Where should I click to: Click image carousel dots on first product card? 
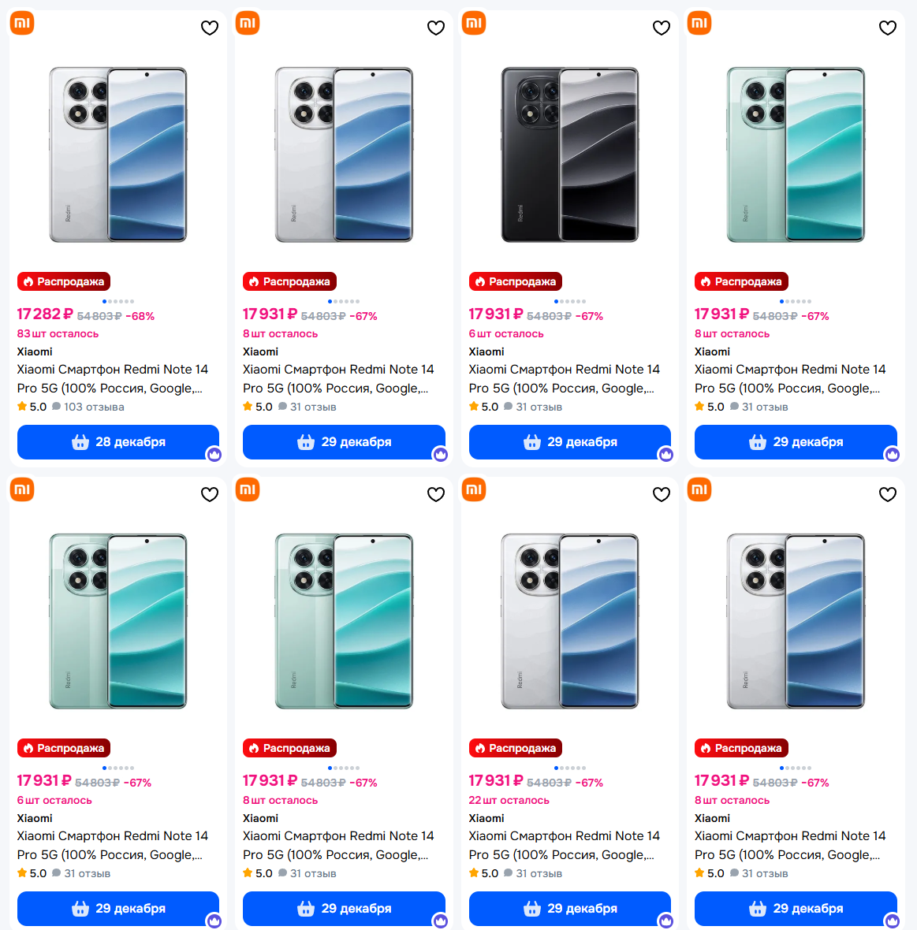click(118, 301)
